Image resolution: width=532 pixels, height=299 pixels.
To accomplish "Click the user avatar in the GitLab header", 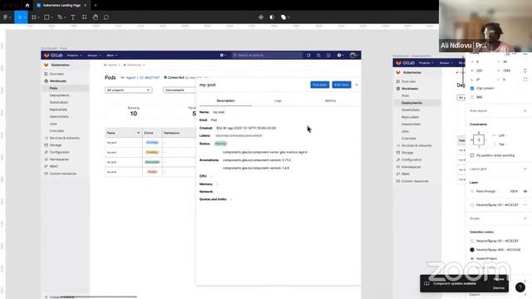I will click(x=353, y=56).
